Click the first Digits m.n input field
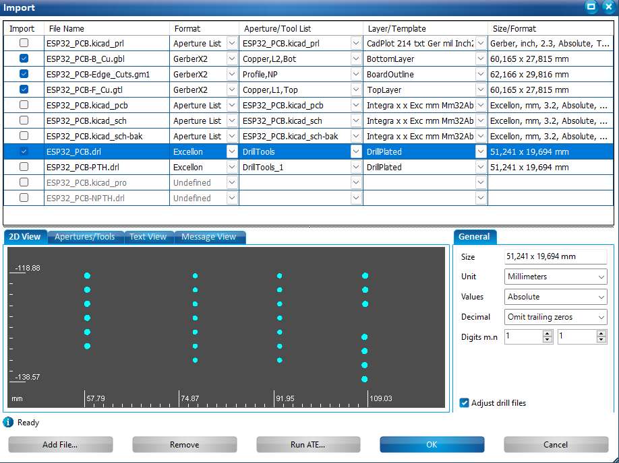Image resolution: width=619 pixels, height=463 pixels. point(523,336)
